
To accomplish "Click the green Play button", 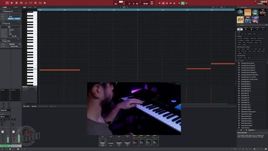I will [x=183, y=3].
